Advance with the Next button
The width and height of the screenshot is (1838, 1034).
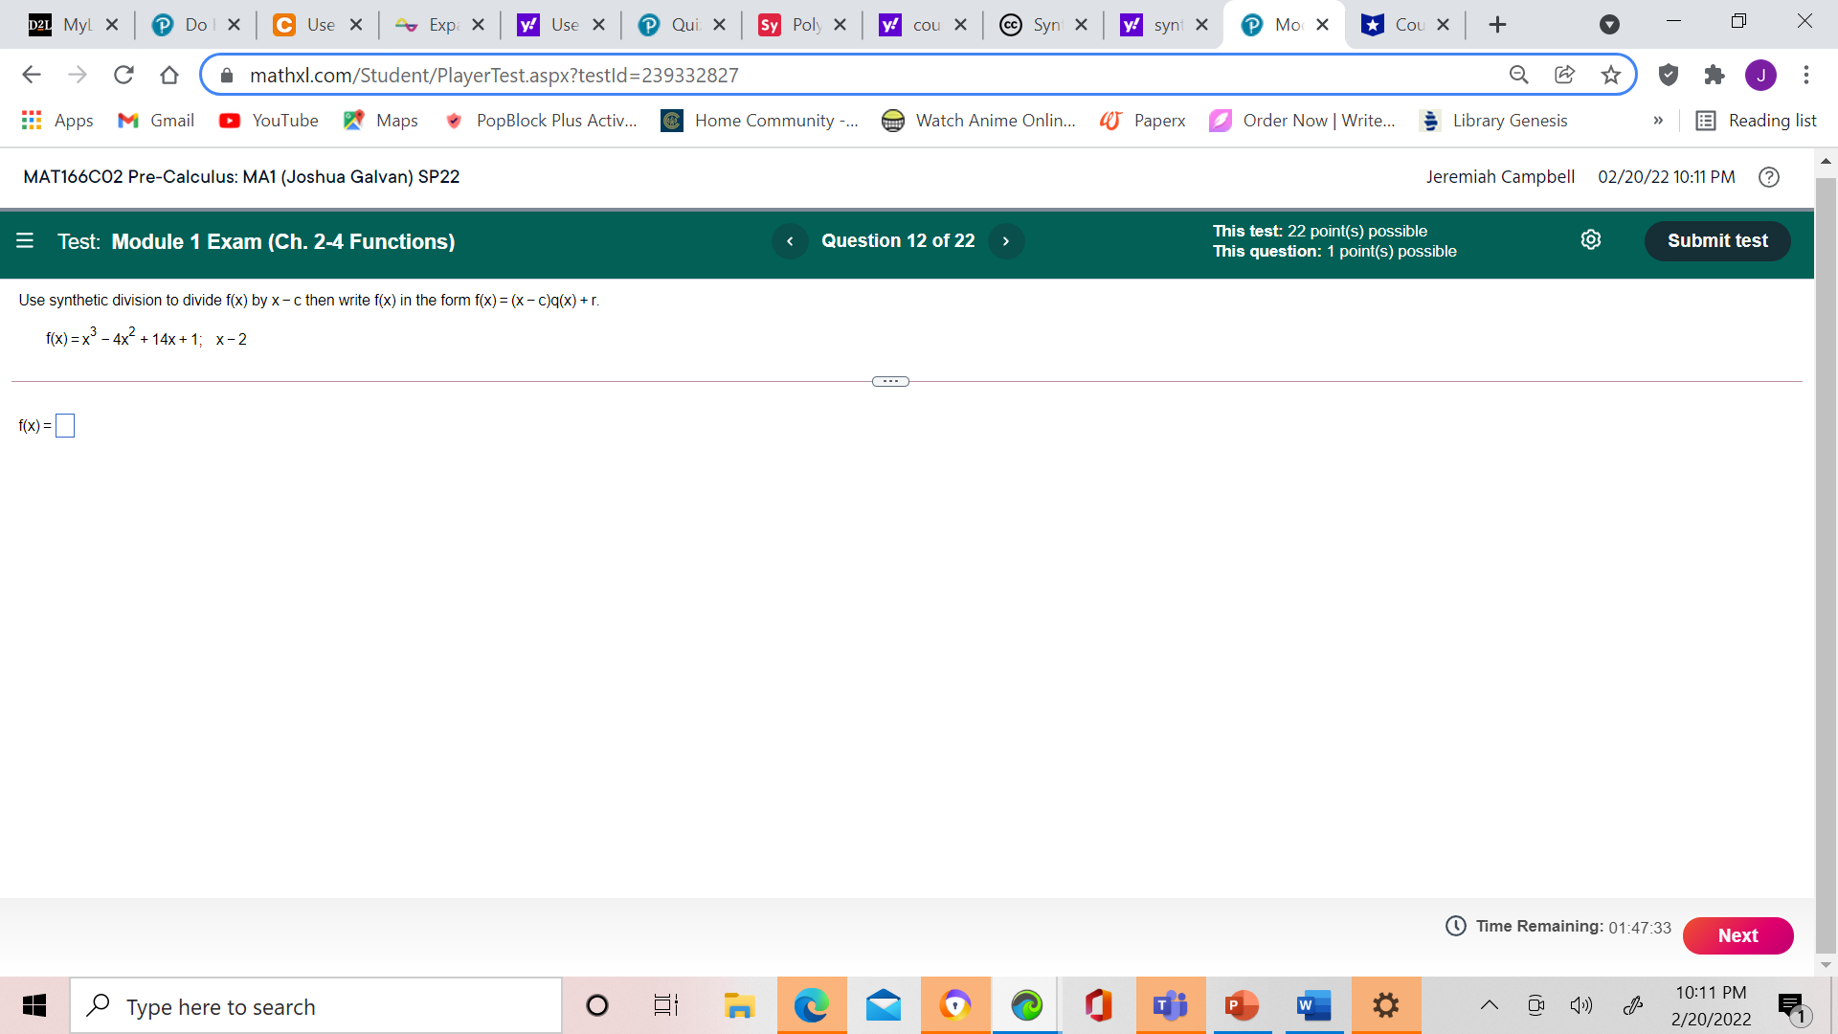click(x=1737, y=935)
